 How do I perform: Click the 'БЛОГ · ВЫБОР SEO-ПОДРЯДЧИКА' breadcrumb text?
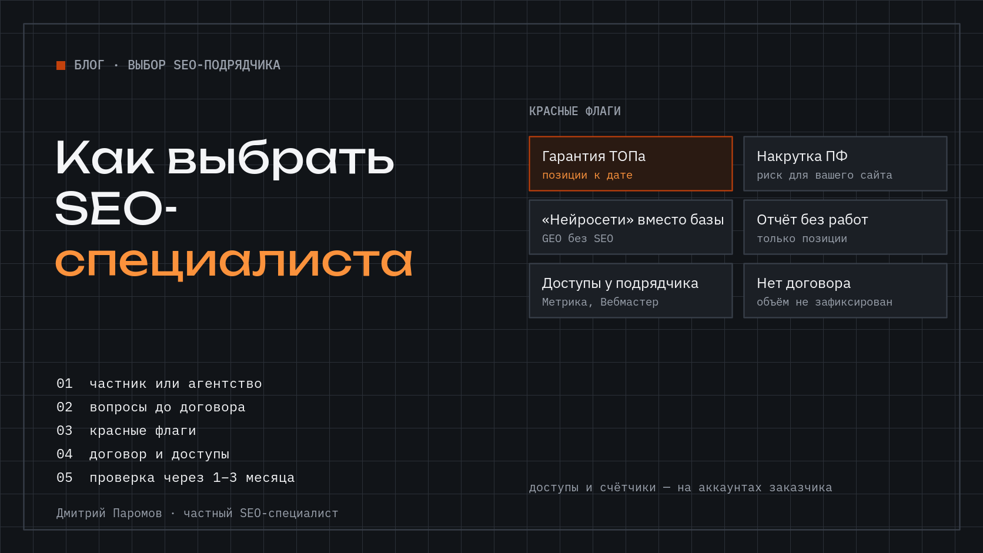(x=177, y=65)
